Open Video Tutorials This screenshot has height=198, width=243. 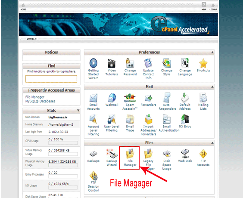[112, 67]
